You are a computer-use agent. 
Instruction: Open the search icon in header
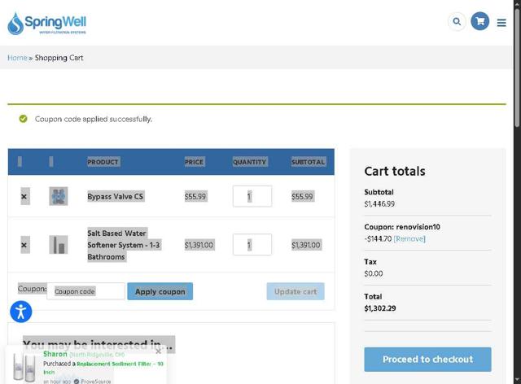(457, 22)
